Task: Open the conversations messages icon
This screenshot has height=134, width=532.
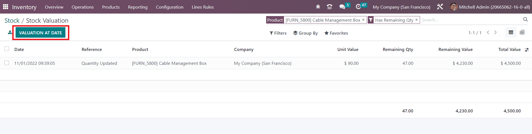Action: coord(342,7)
